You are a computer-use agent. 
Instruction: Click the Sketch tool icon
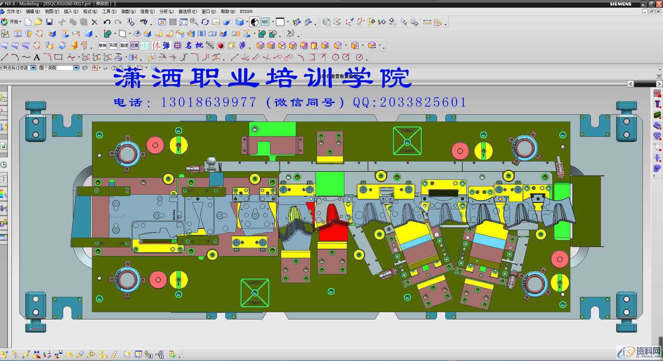[x=108, y=34]
